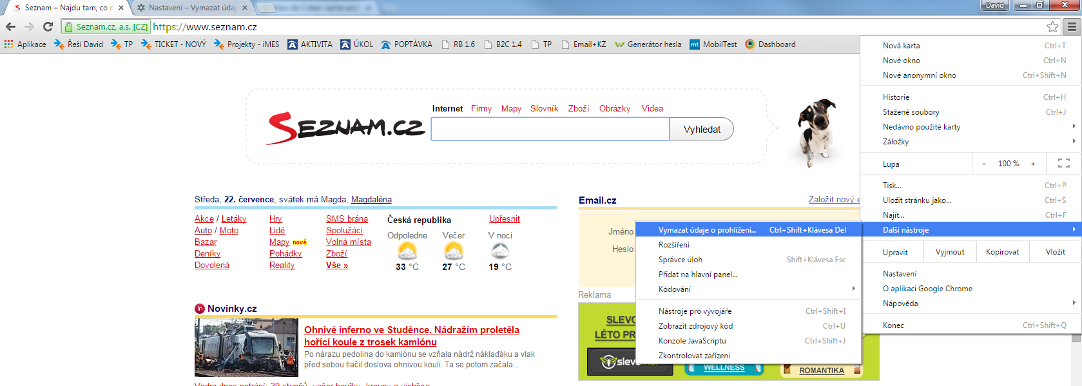Click the Vložit edit button
Image resolution: width=1082 pixels, height=386 pixels.
tap(1055, 252)
